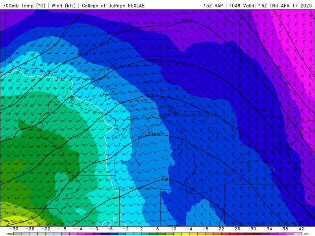The image size is (315, 236).
Task: Click the 18 color scale label
Action: coord(205,229)
